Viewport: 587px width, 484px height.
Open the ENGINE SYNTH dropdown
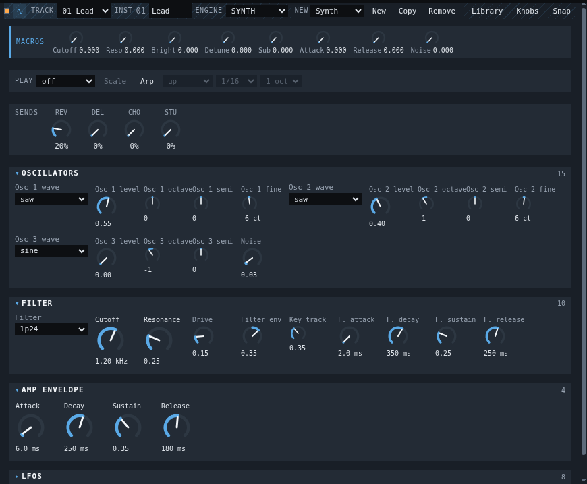[x=257, y=11]
